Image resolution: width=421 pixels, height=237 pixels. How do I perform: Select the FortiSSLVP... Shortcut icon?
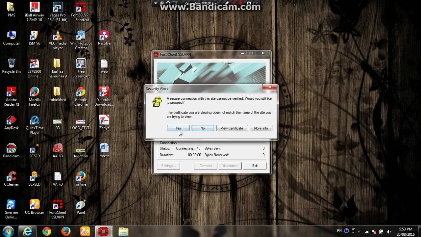[x=81, y=12]
